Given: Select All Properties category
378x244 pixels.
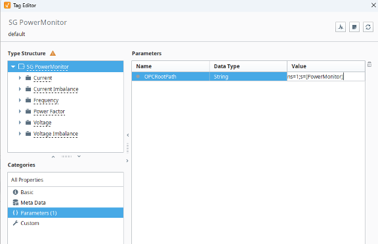Looking at the screenshot, I should pyautogui.click(x=66, y=180).
